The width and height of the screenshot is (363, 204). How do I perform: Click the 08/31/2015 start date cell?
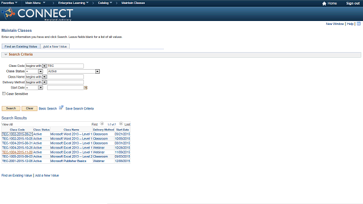tap(123, 143)
